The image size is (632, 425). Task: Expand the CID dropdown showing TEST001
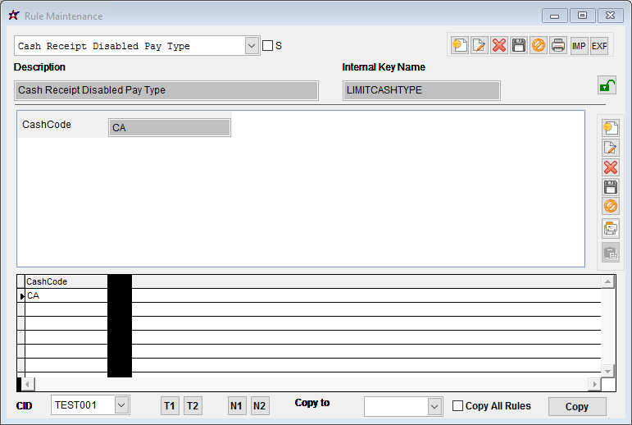121,405
